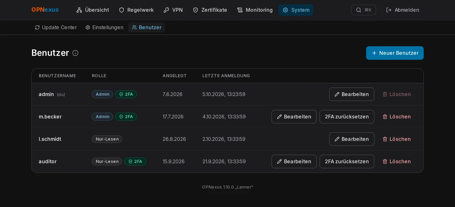This screenshot has width=455, height=207.
Task: Open the search box with ⌘K shortcut
Action: coord(364,10)
